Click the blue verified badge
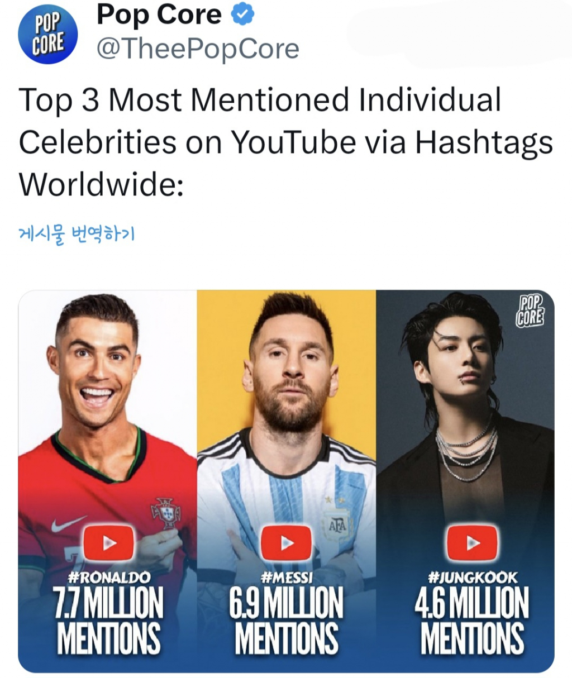 click(244, 15)
